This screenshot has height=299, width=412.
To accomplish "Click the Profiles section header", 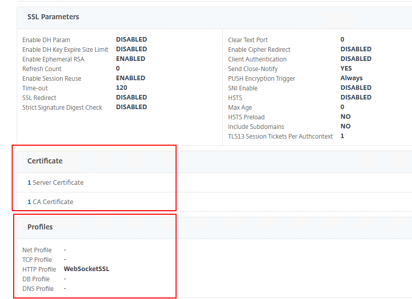I will (x=40, y=227).
